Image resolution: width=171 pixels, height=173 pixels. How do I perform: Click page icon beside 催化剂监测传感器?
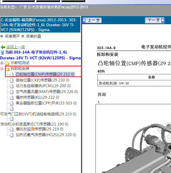12,129
